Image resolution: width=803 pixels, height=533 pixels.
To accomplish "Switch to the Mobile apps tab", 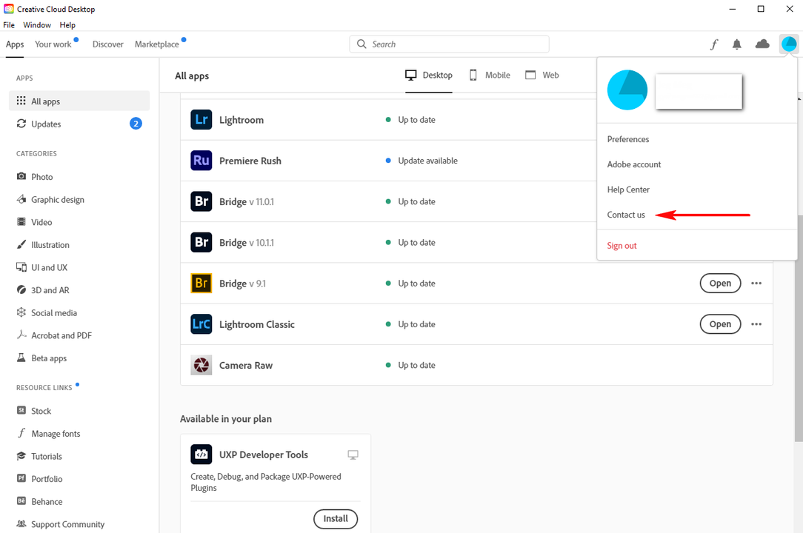I will (490, 76).
